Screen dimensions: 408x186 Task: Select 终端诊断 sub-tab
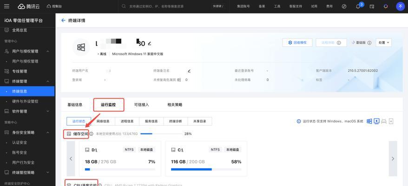pyautogui.click(x=175, y=121)
